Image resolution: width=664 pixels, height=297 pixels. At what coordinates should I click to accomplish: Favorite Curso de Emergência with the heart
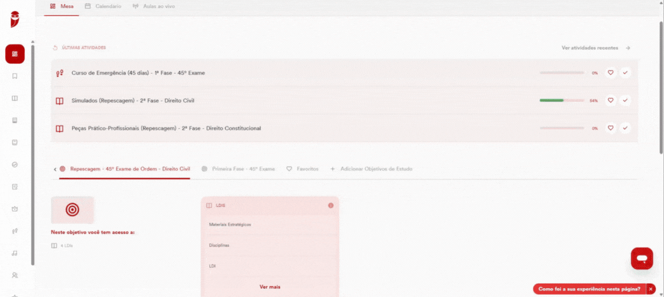(x=611, y=73)
